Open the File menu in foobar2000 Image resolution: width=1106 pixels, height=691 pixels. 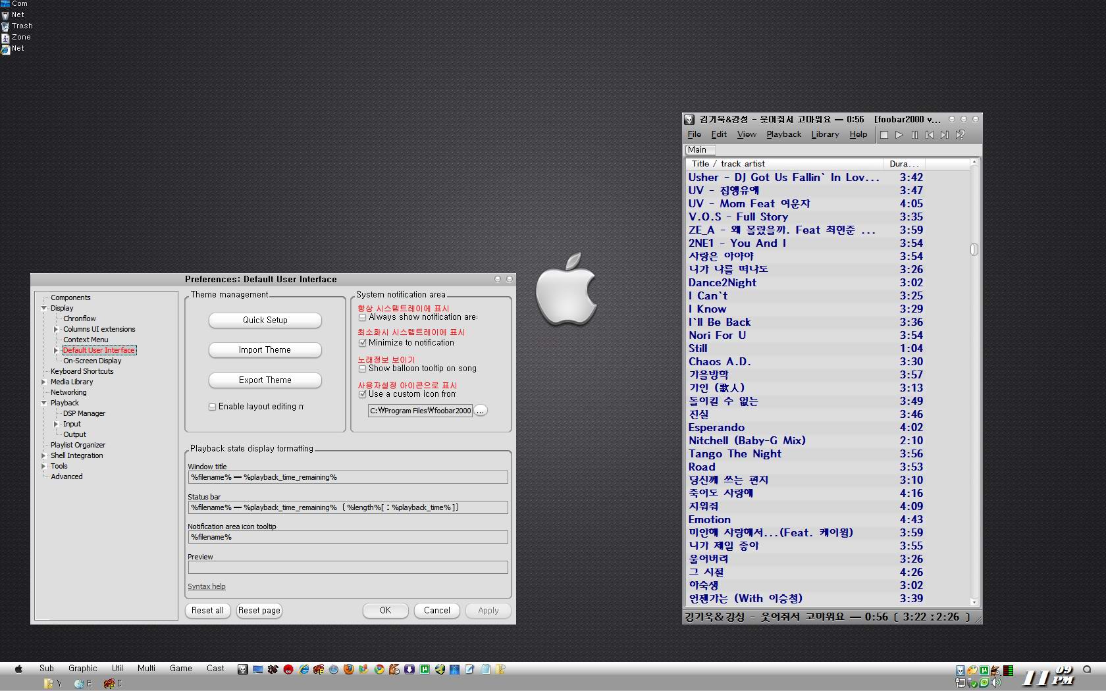(x=695, y=134)
